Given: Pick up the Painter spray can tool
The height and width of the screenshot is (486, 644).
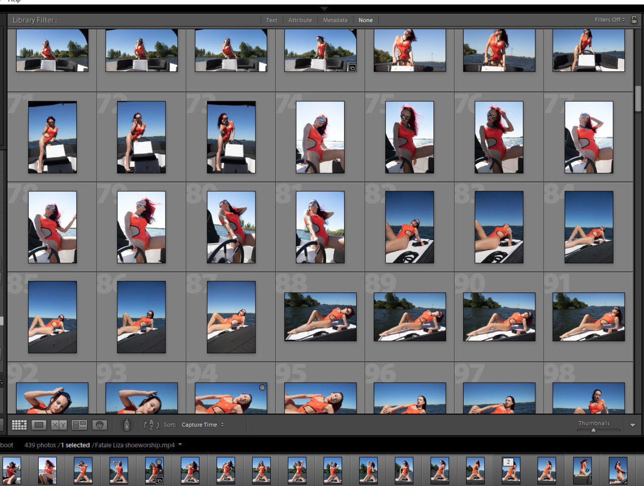Looking at the screenshot, I should tap(127, 424).
